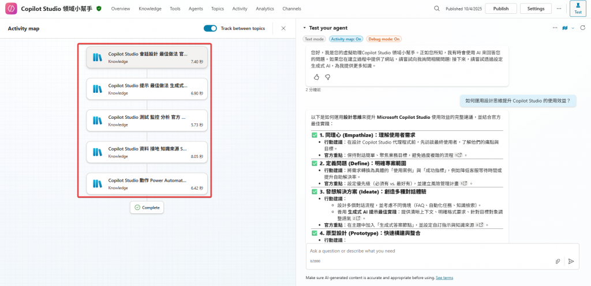Click books icon of 資料 接地 node
Screen dimensions: 591x286
coord(98,152)
